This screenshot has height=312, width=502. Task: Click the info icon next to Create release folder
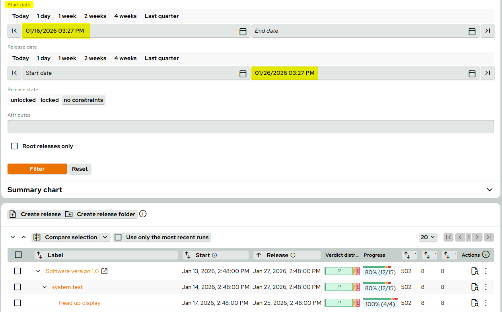[143, 214]
